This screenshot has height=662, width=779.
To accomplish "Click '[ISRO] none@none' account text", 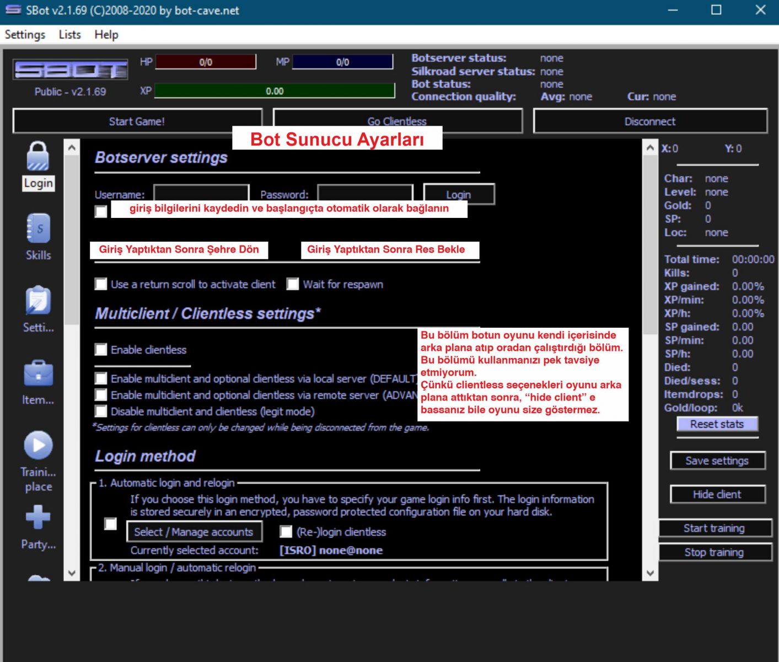I will point(331,551).
